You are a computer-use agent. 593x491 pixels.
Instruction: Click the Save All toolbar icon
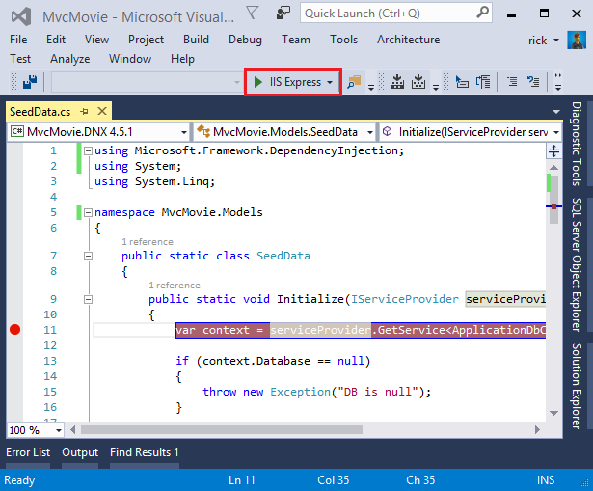[31, 83]
